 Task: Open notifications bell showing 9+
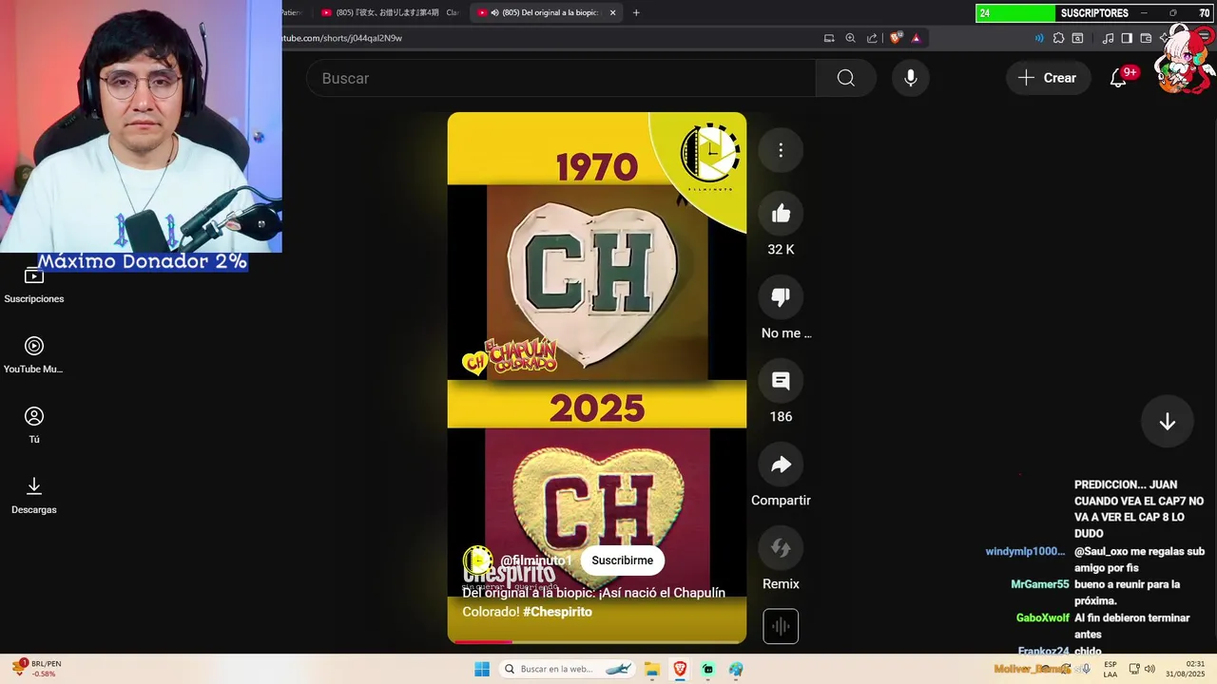click(1119, 78)
